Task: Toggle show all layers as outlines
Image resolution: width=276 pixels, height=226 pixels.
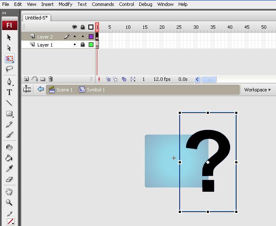Action: [x=91, y=27]
